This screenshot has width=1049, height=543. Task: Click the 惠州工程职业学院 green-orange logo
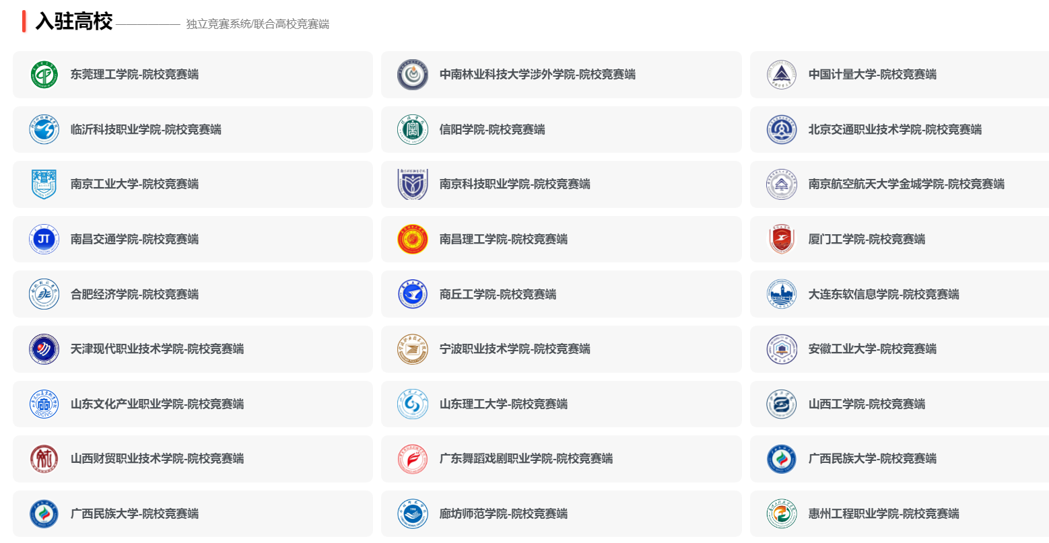tap(782, 514)
